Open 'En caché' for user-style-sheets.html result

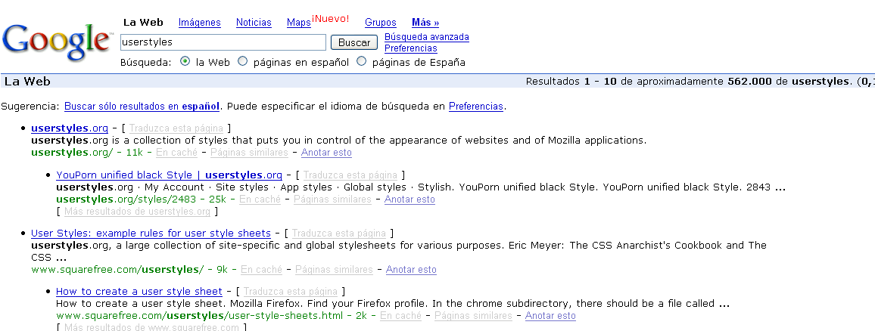click(400, 315)
